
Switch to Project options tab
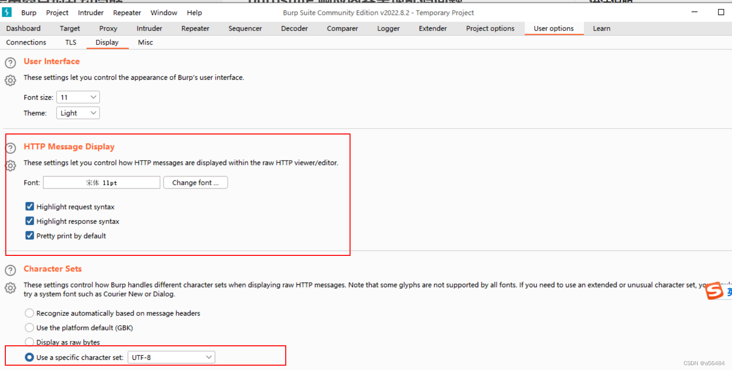click(490, 29)
